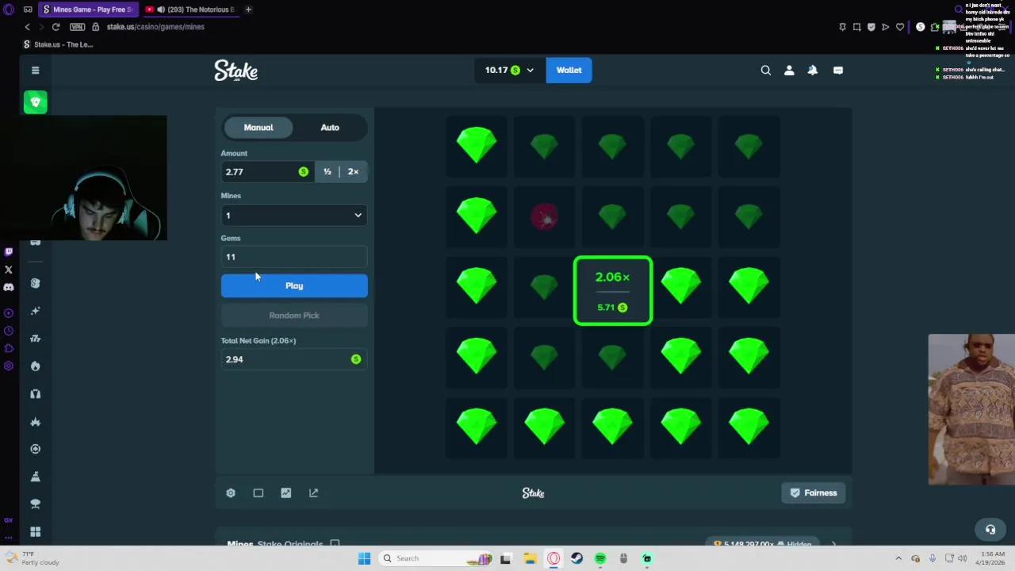This screenshot has height=571, width=1015.
Task: Open the chat bubble icon
Action: click(838, 70)
